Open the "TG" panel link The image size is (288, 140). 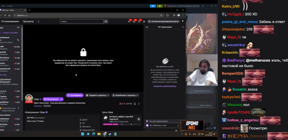(82, 123)
